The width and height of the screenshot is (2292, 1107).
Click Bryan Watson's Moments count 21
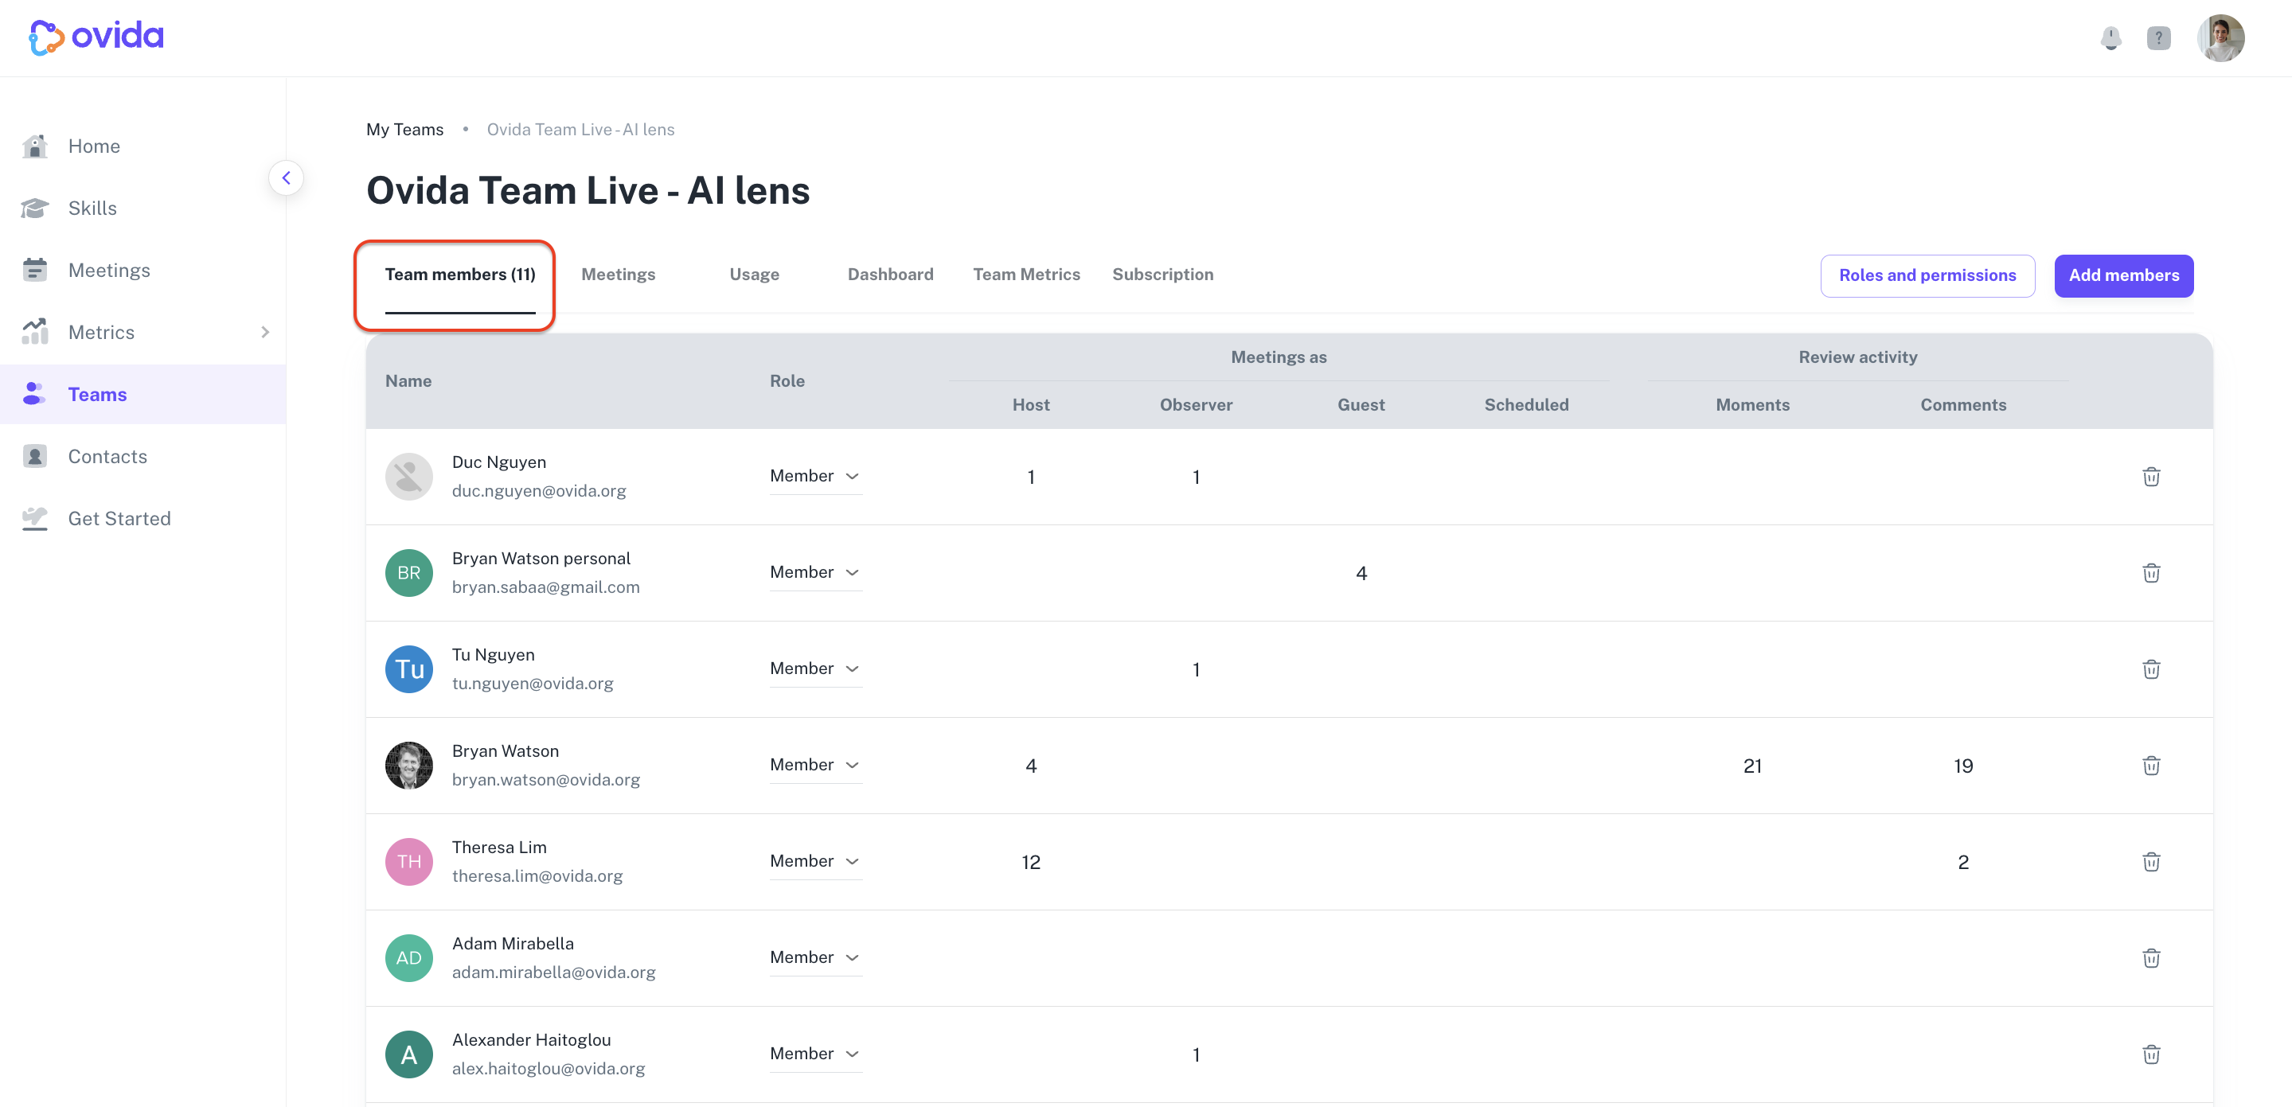[x=1753, y=766]
